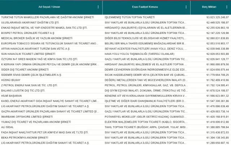Select debt amount 1.762.489.410,66

click(x=218, y=80)
